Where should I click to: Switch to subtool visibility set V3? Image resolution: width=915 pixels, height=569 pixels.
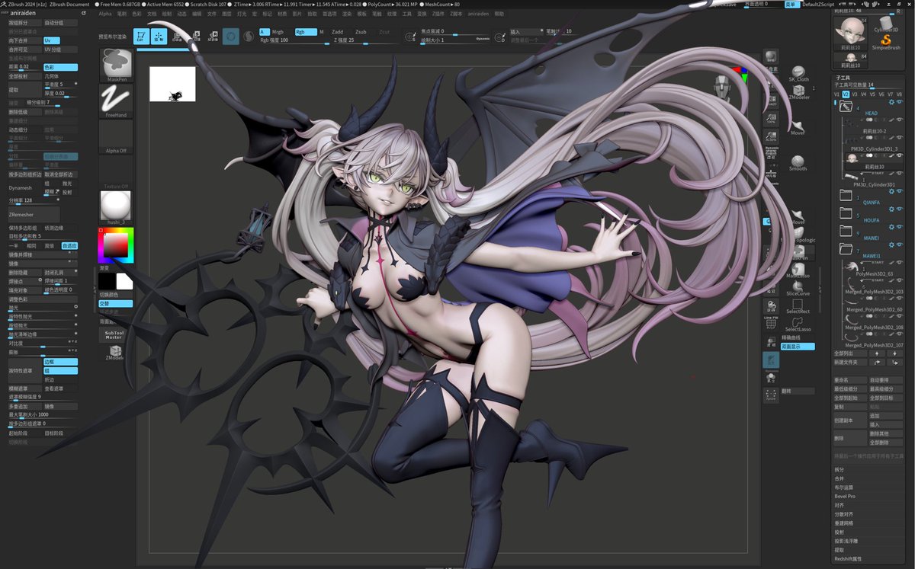click(853, 94)
